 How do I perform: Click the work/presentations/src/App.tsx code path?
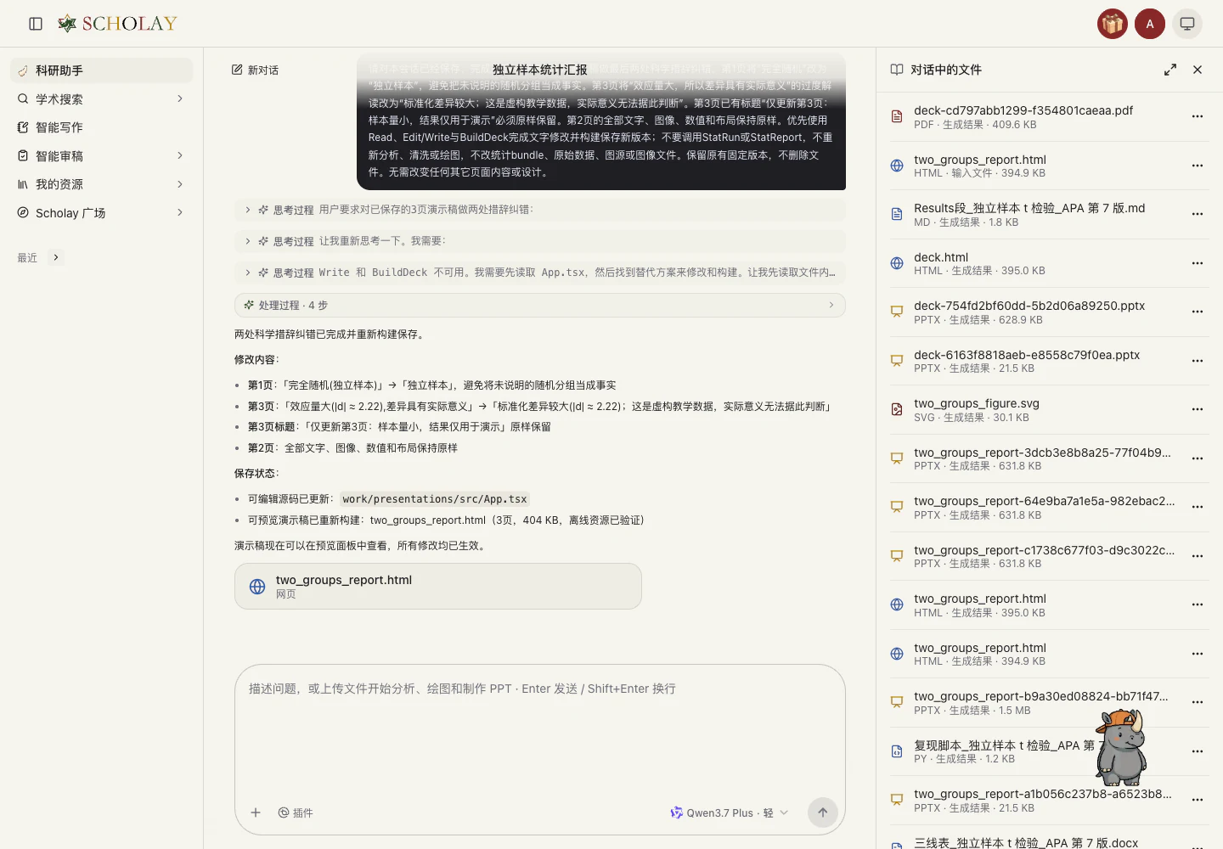tap(435, 499)
